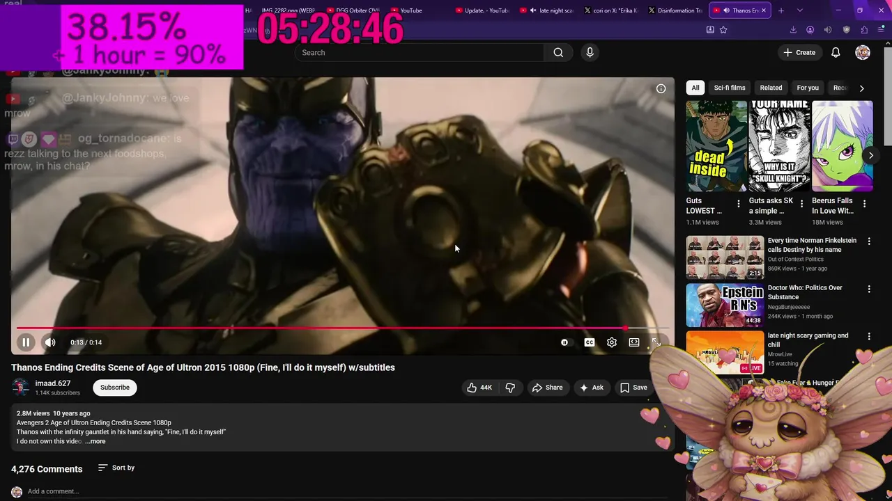Dislike the video with thumbs down
This screenshot has width=892, height=501.
tap(510, 388)
